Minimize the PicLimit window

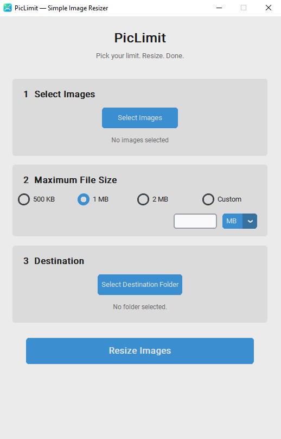click(219, 8)
